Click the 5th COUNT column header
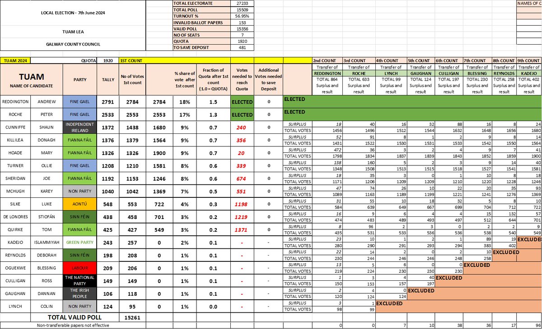The width and height of the screenshot is (542, 329). [x=420, y=60]
